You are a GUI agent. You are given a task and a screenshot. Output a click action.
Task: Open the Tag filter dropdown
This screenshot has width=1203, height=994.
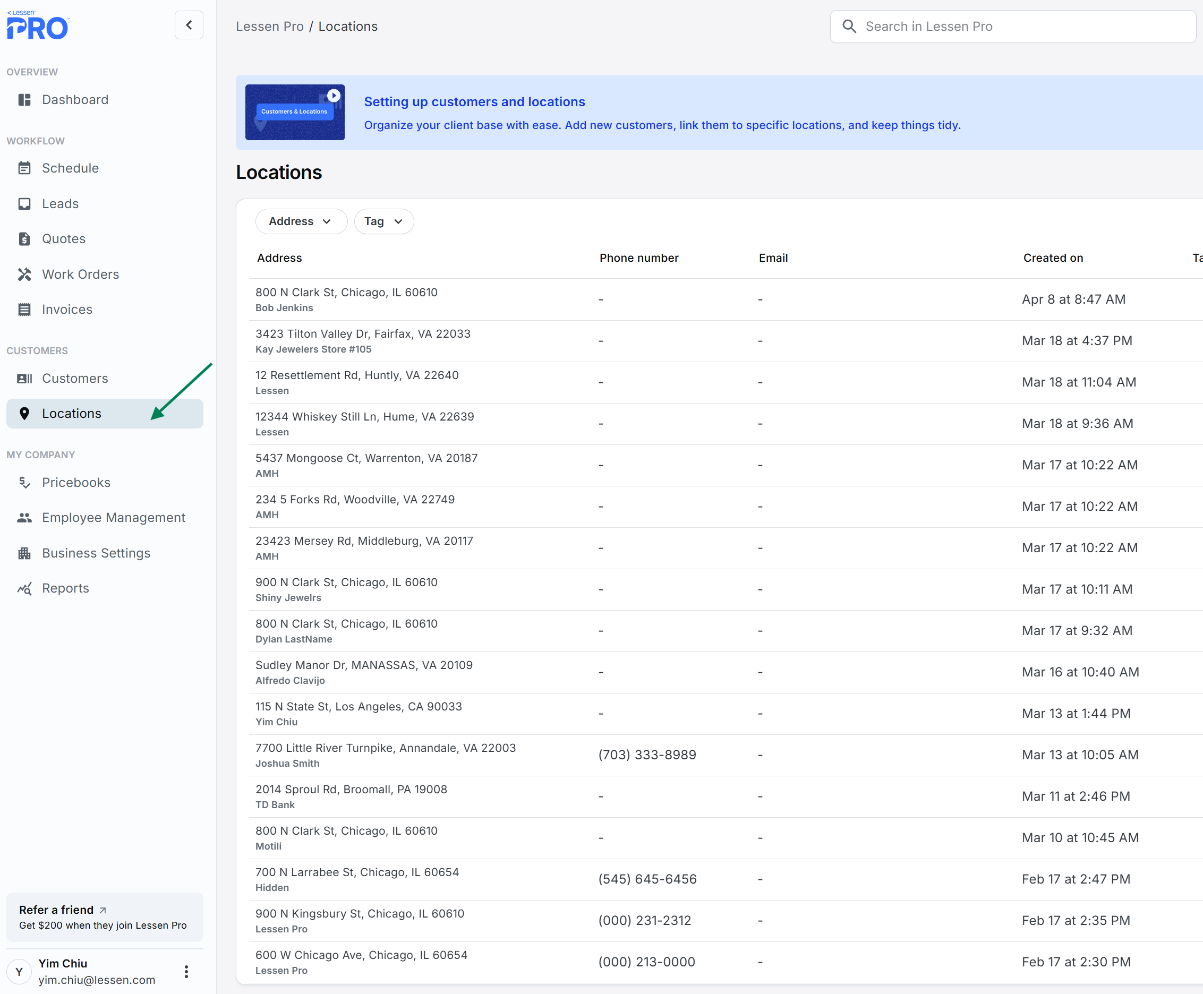coord(383,221)
